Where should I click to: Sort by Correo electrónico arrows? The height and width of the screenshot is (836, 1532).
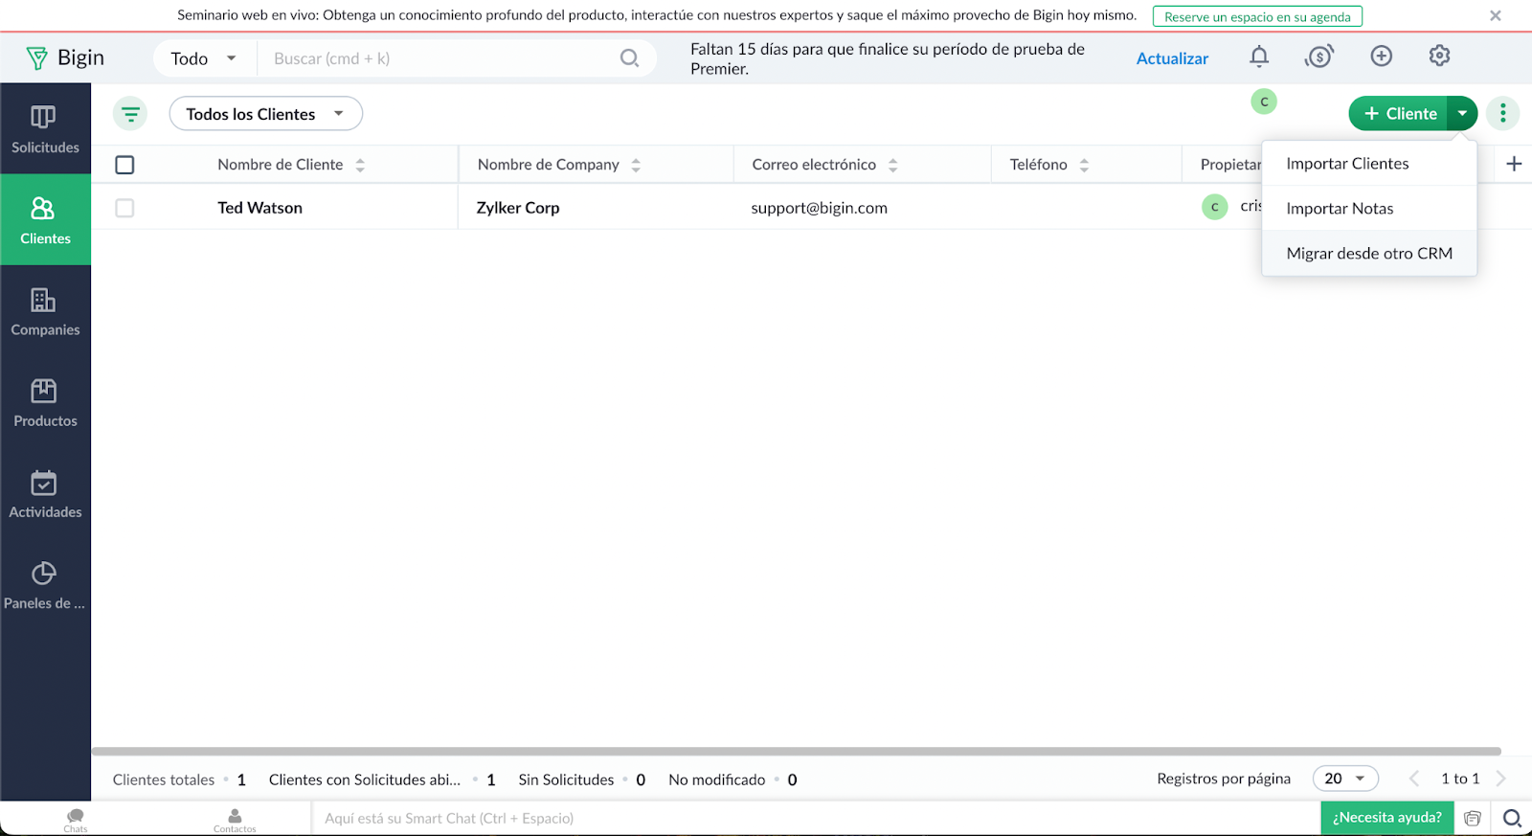tap(892, 165)
